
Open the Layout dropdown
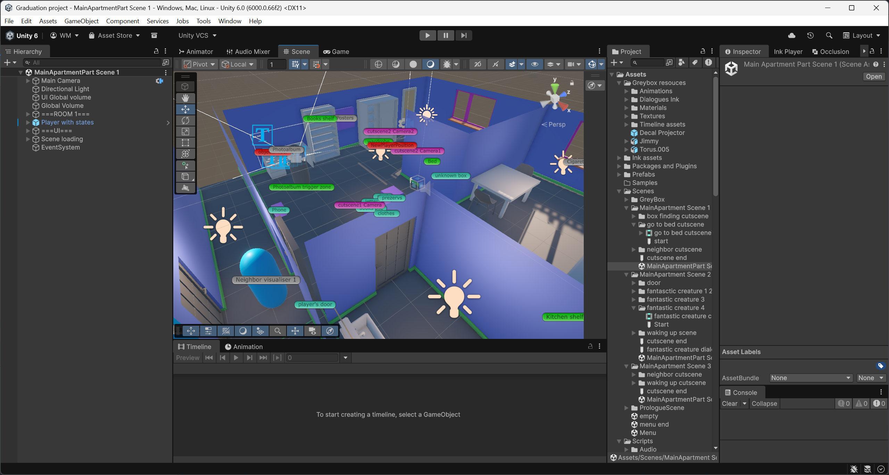tap(862, 35)
